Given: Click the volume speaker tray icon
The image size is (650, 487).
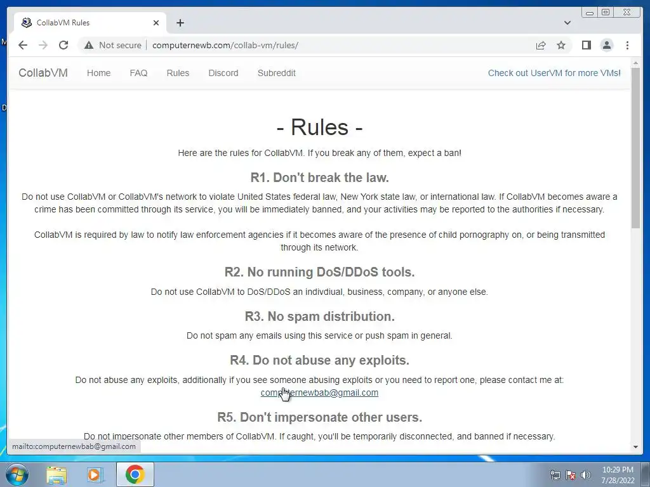Looking at the screenshot, I should [586, 475].
